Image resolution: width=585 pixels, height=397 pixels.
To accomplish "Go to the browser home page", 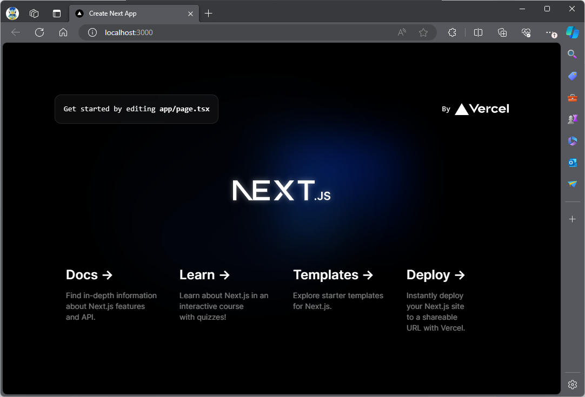I will 63,32.
